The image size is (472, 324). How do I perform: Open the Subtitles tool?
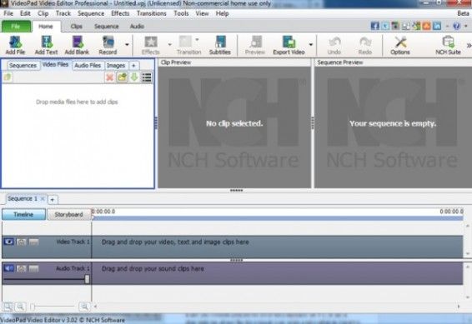pyautogui.click(x=220, y=45)
